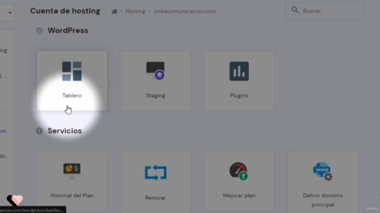Image resolution: width=380 pixels, height=213 pixels.
Task: Expand the top-left dropdown arrow
Action: pyautogui.click(x=10, y=13)
